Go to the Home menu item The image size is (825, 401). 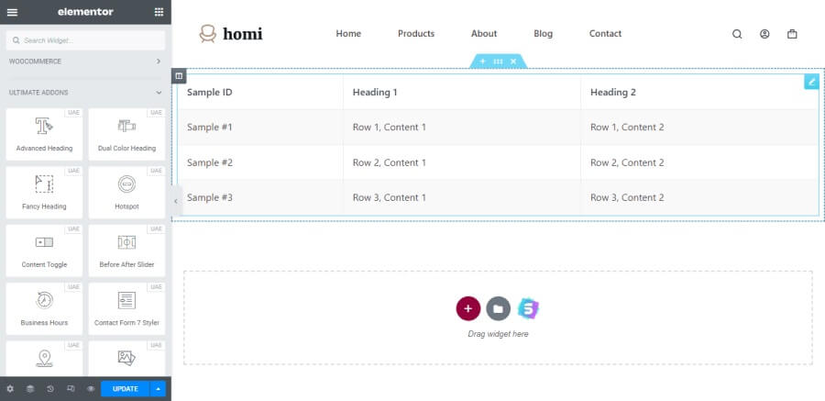[x=348, y=34]
